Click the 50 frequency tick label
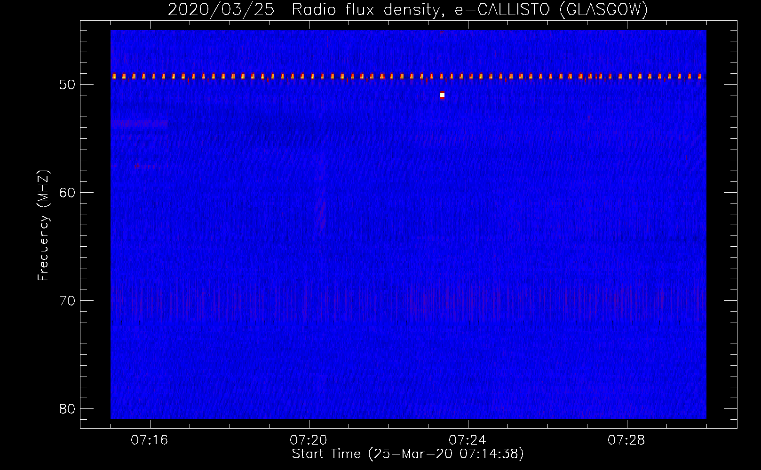This screenshot has width=761, height=470. 68,85
